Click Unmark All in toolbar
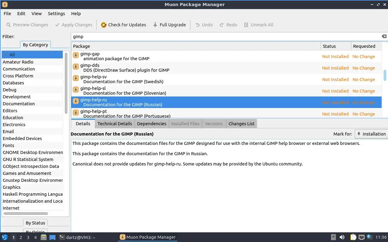Screen dimensions: 388x242 coord(259,25)
